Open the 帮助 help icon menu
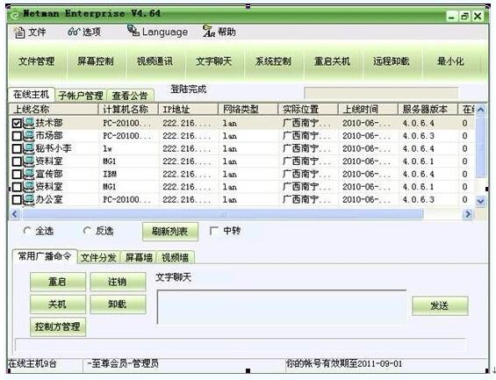Screen dimensions: 496x380 (x=209, y=31)
